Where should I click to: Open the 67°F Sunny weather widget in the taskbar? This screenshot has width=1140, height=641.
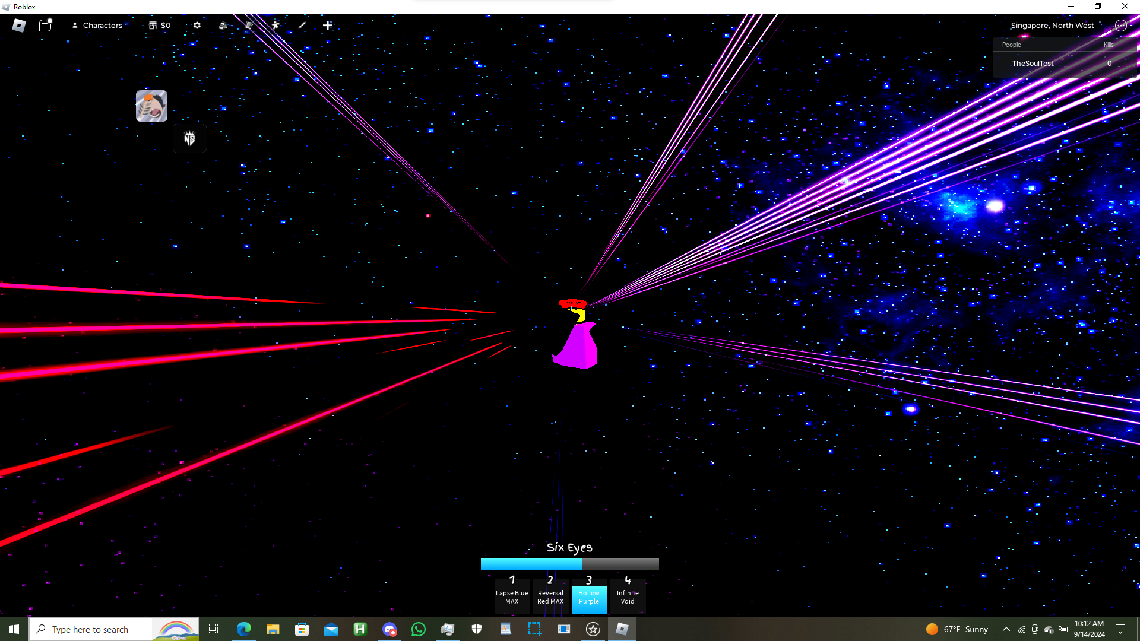pos(957,629)
